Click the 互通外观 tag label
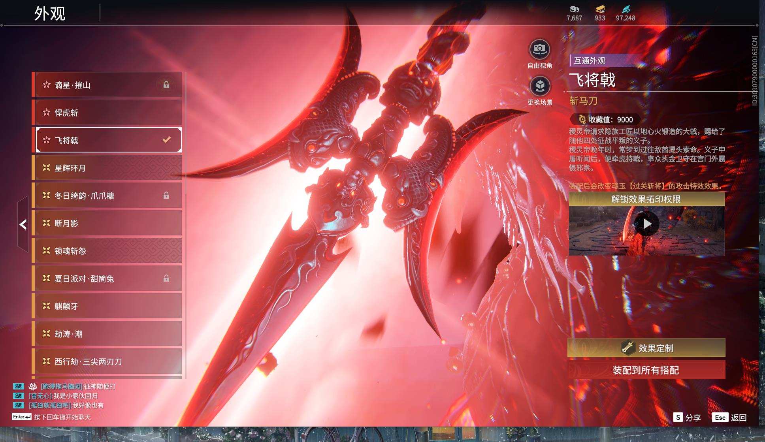This screenshot has width=765, height=442. (x=590, y=60)
